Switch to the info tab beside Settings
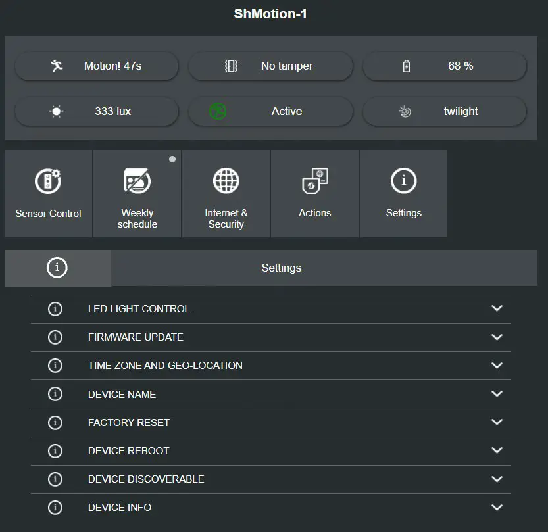Screen dimensions: 548x532 (57, 268)
